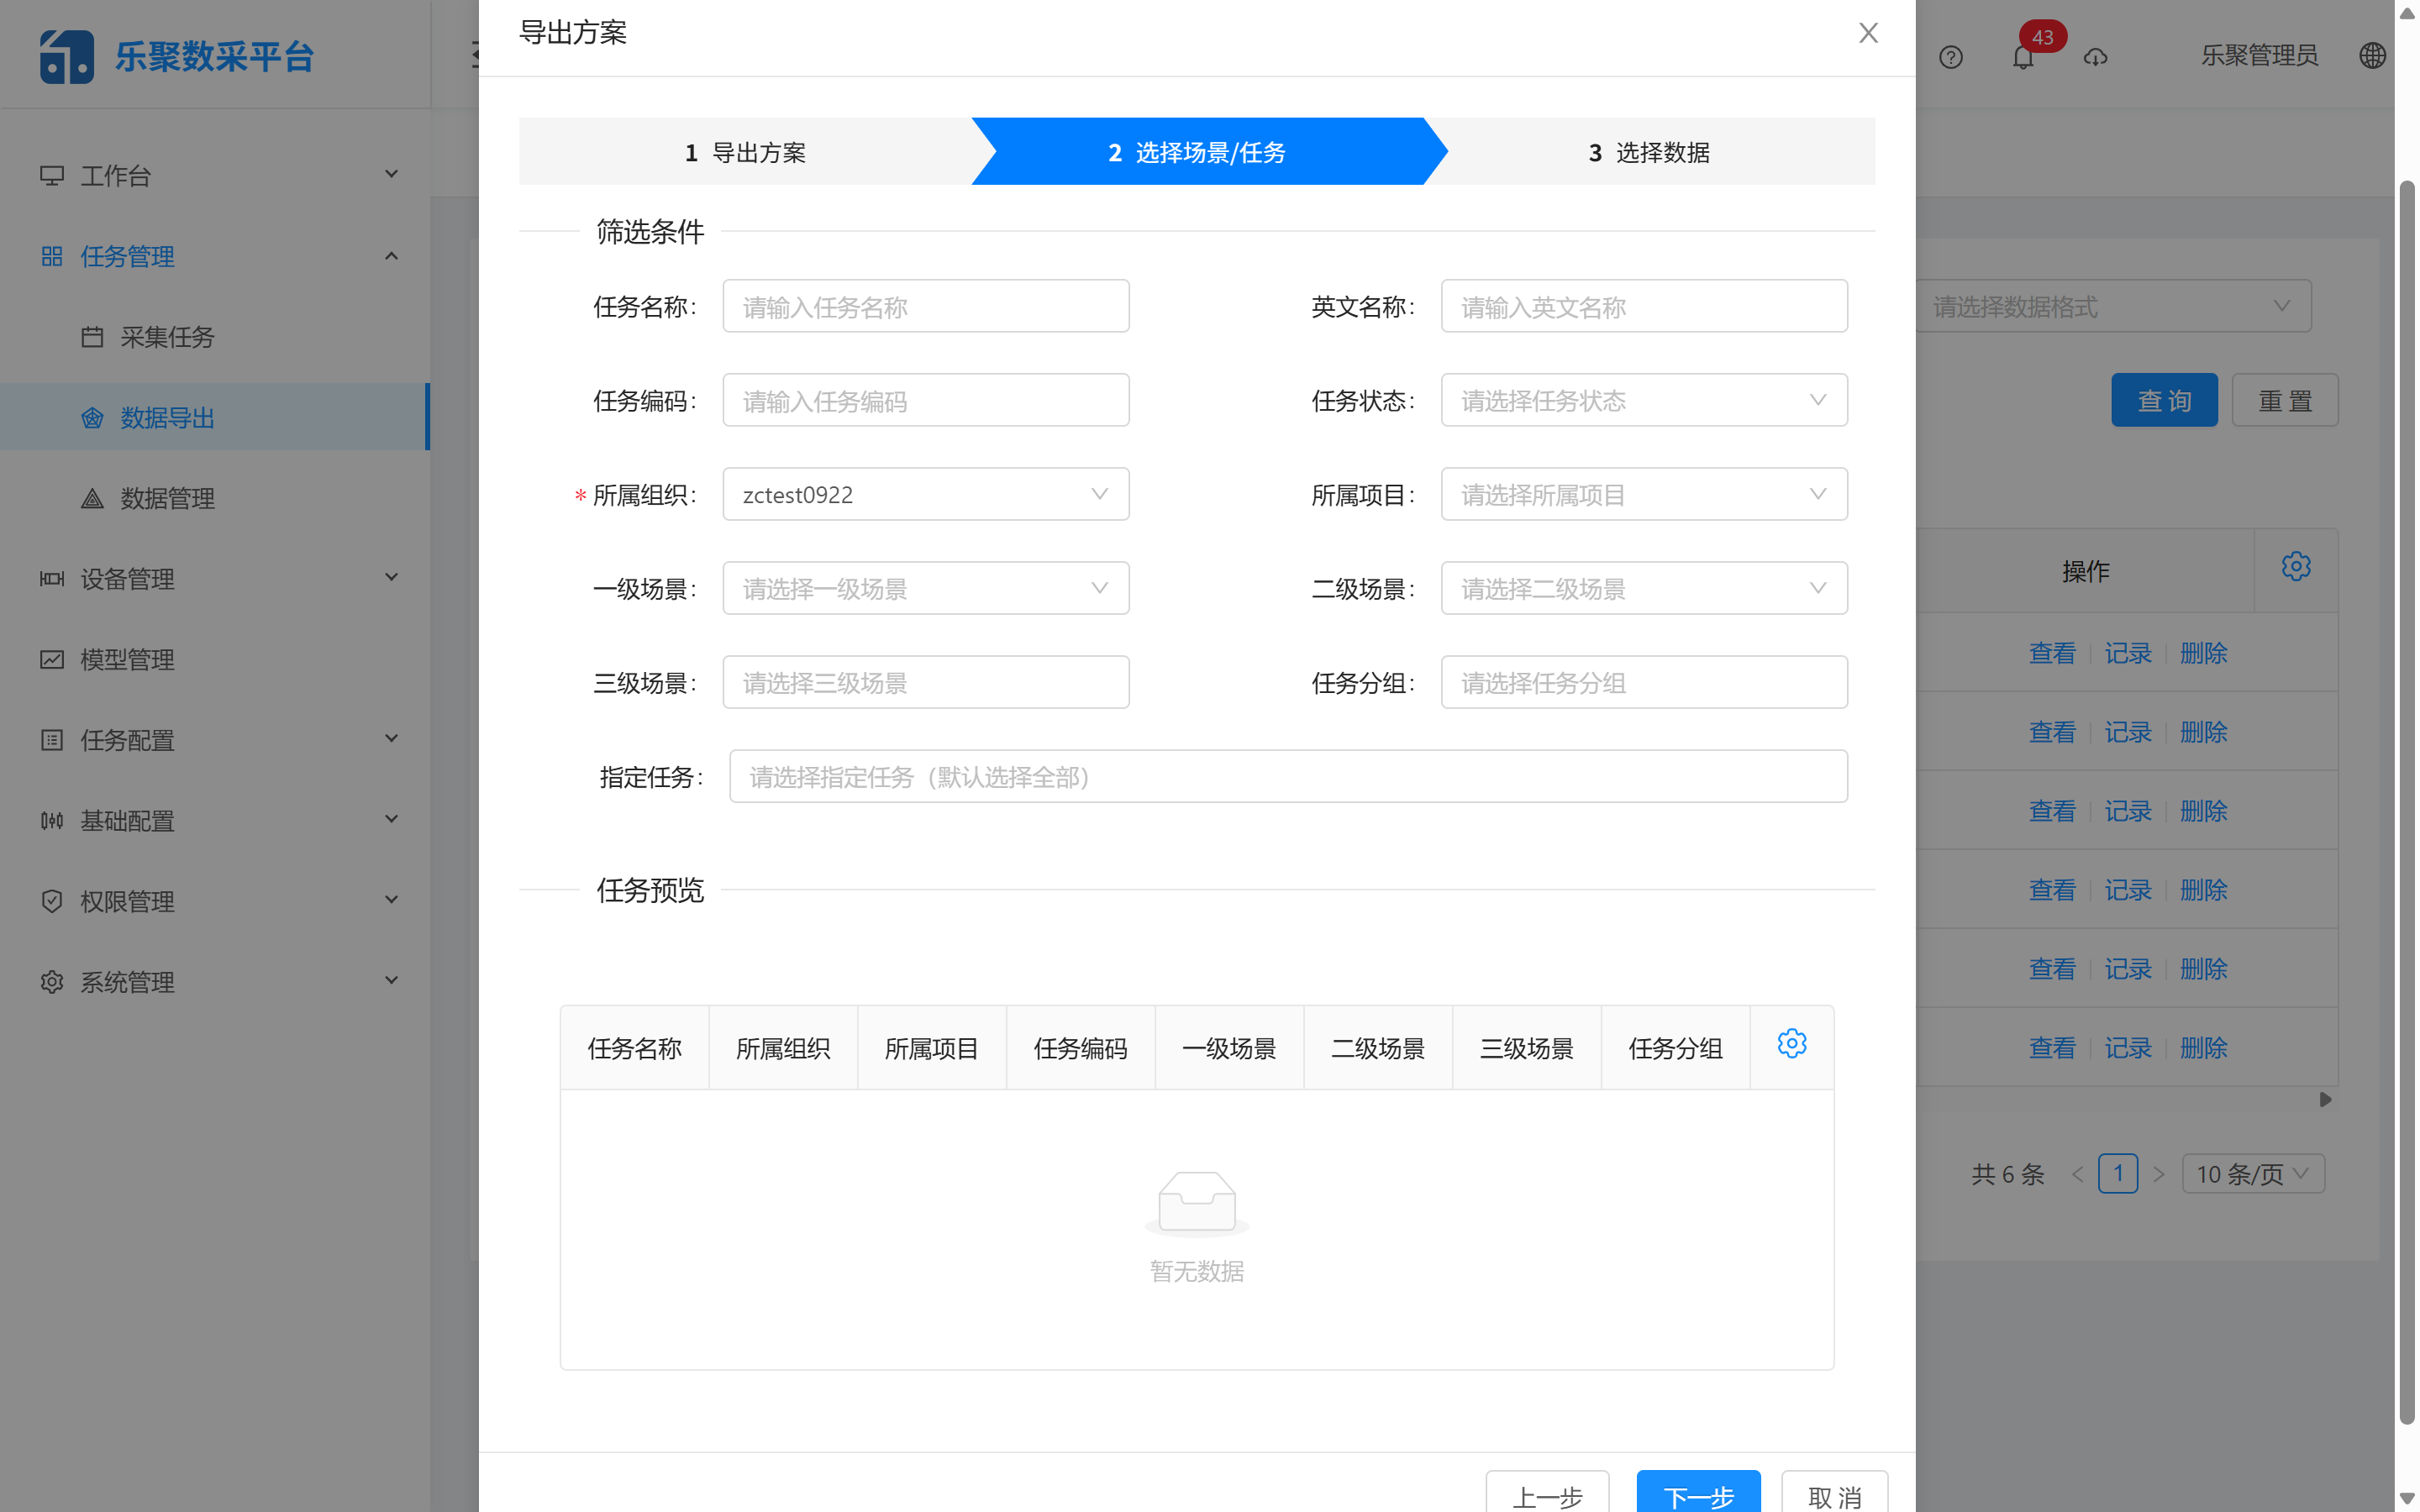This screenshot has width=2420, height=1512.
Task: Open the 采集任务 sidebar item
Action: (163, 337)
